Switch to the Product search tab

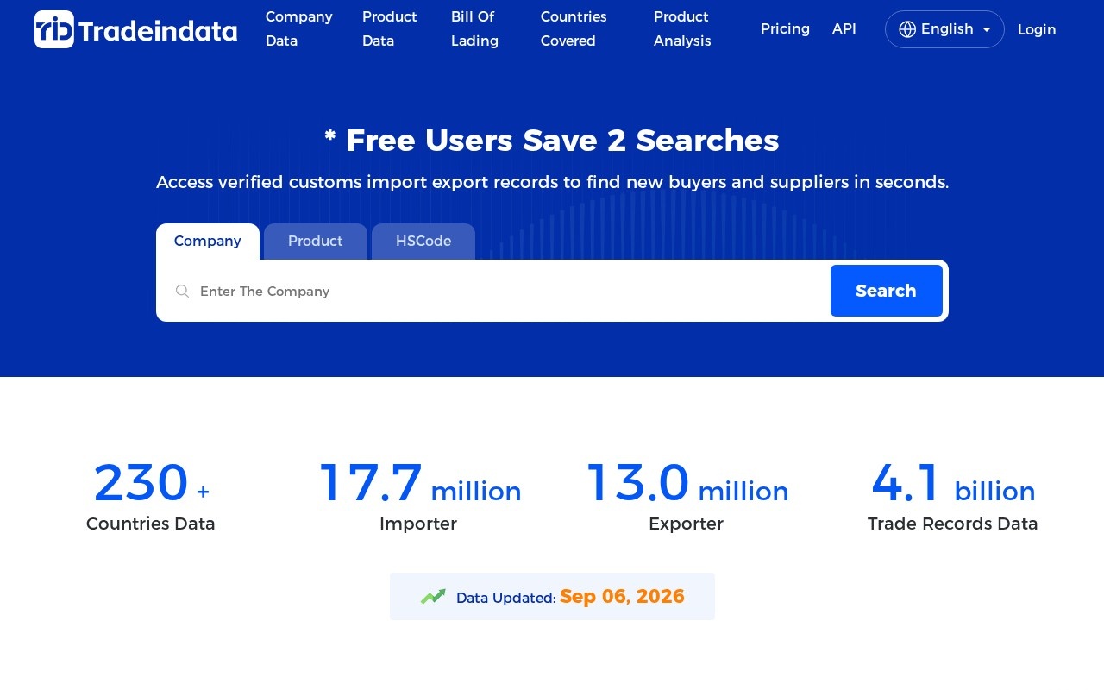(316, 241)
